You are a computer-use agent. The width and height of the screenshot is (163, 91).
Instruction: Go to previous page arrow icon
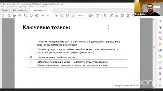click(x=31, y=15)
